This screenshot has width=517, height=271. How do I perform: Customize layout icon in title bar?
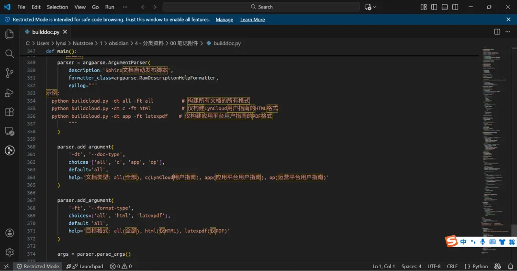[x=424, y=7]
